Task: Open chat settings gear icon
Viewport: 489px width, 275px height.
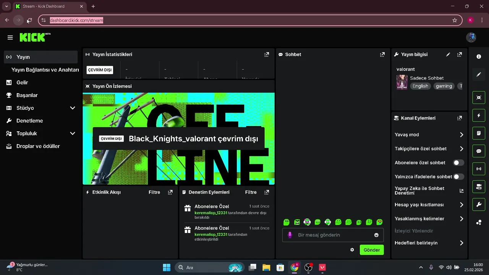Action: coord(352,250)
